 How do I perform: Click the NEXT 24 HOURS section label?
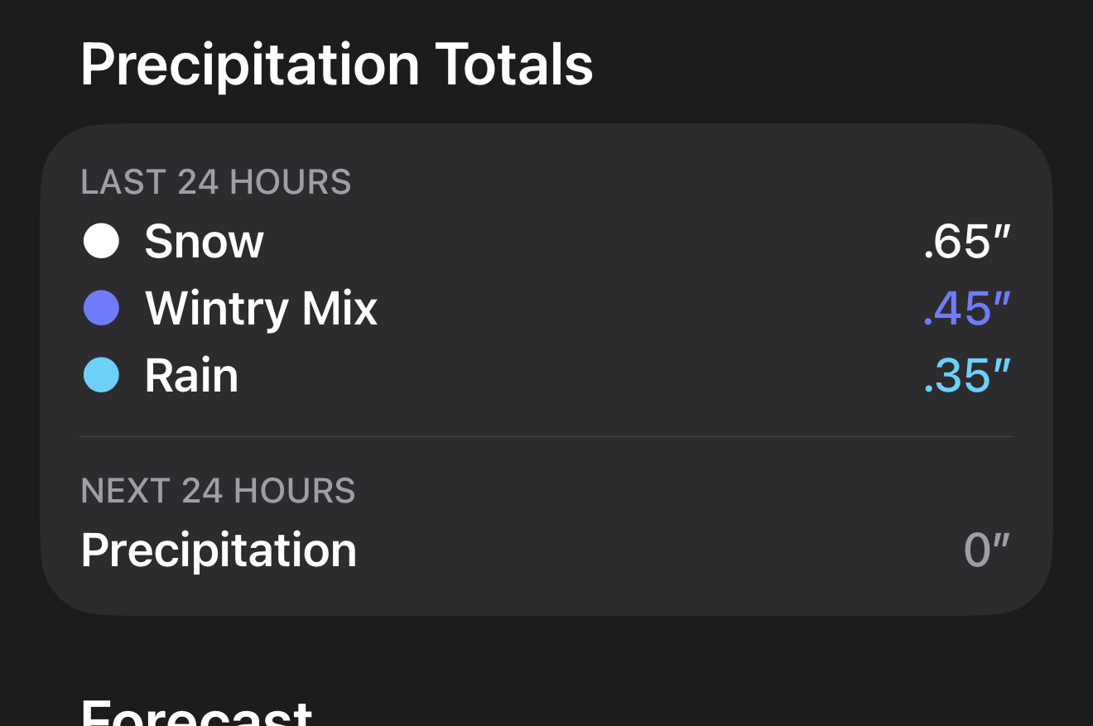pyautogui.click(x=218, y=491)
